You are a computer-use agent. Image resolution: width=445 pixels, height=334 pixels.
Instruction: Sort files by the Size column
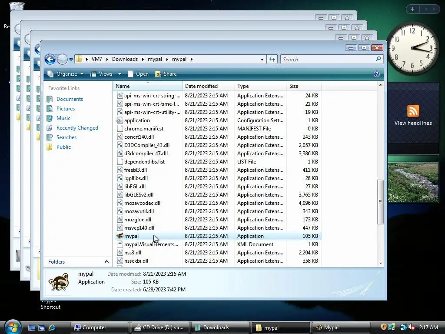point(304,86)
